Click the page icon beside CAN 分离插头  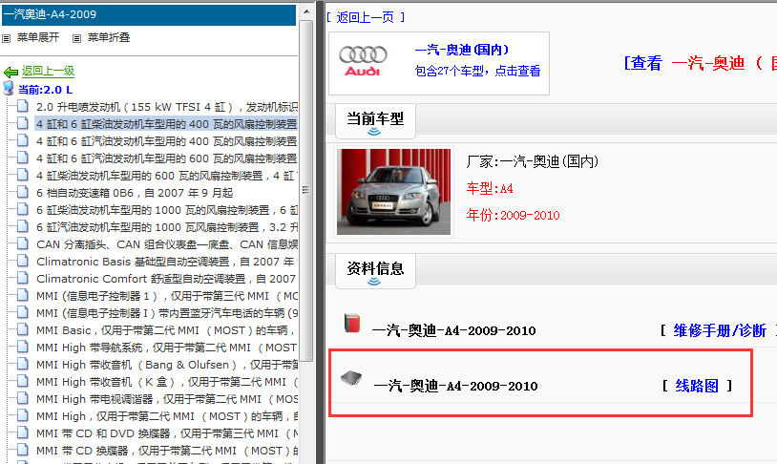pos(23,243)
